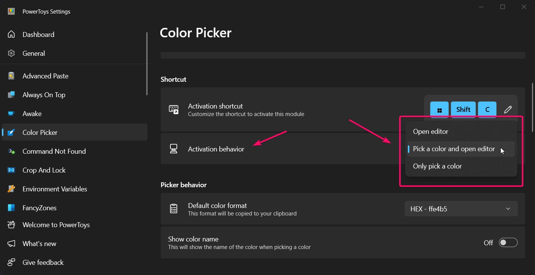Click the main content vertical scrollbar
The height and width of the screenshot is (275, 535).
532,107
